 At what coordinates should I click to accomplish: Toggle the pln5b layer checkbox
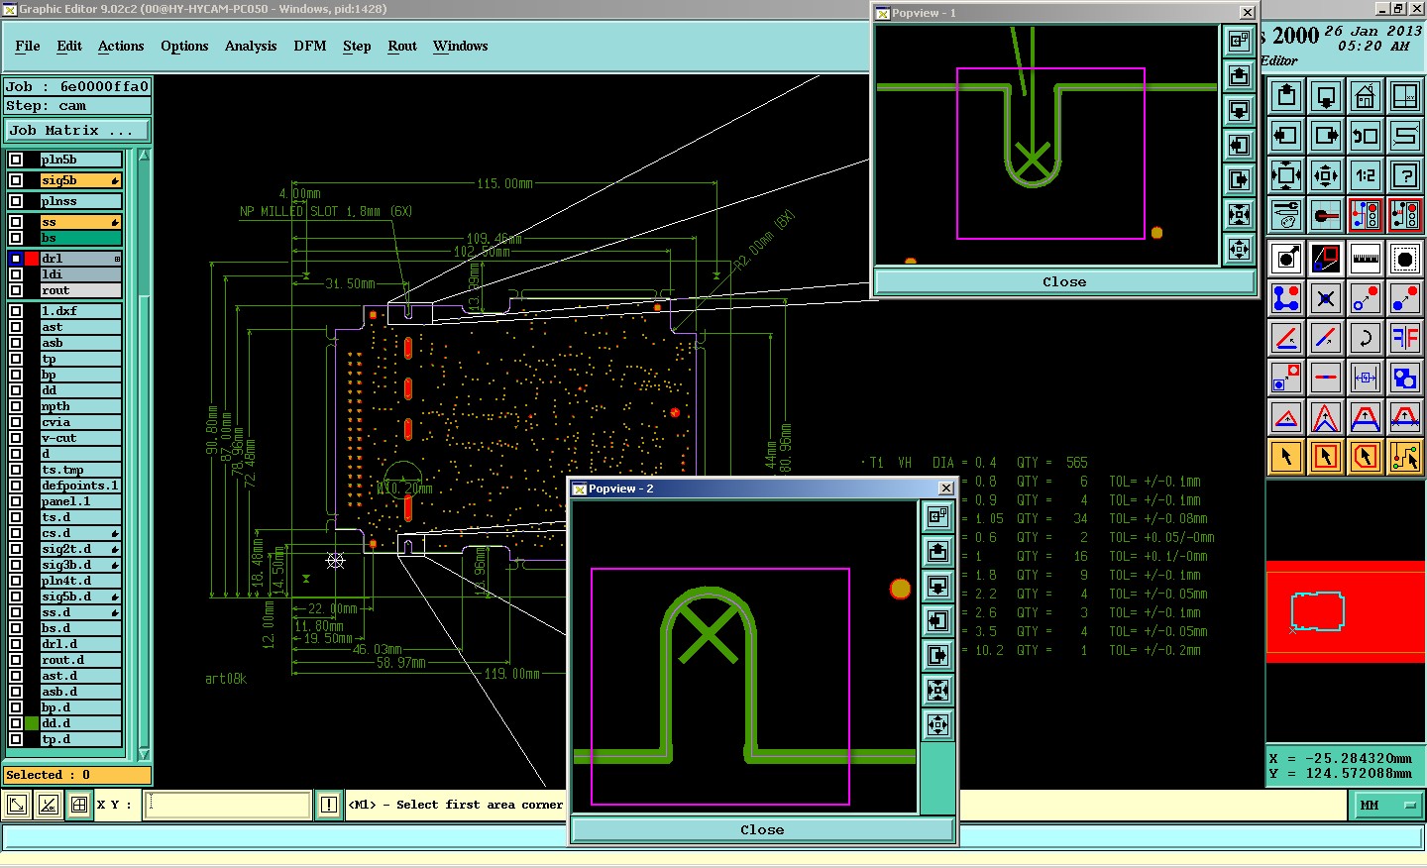(16, 160)
